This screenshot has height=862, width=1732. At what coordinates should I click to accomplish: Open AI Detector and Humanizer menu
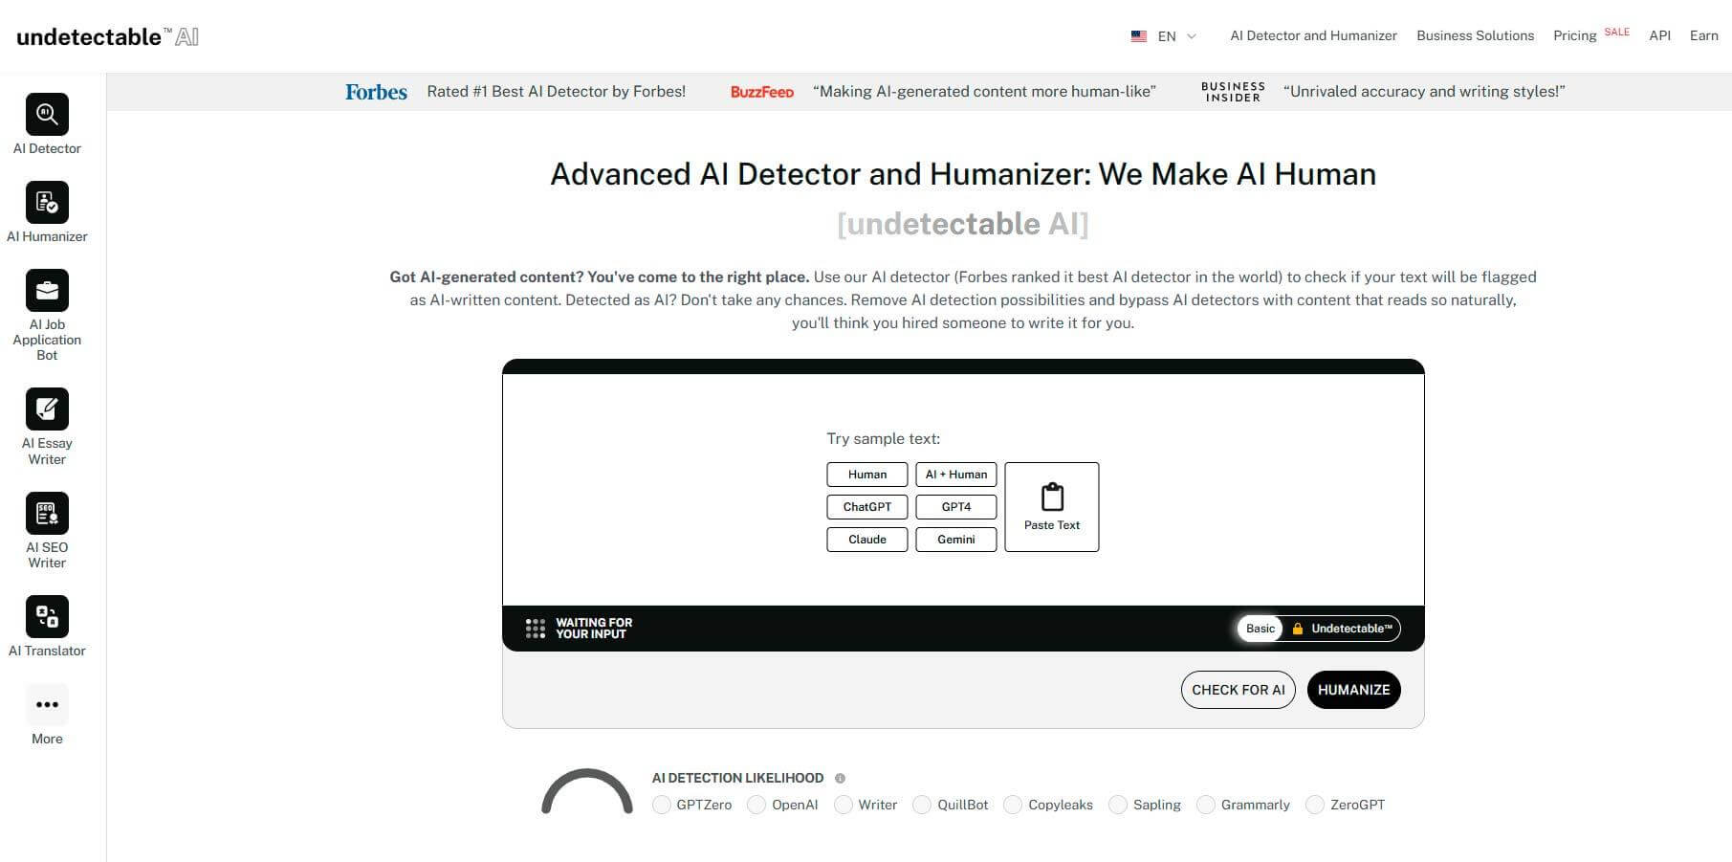pos(1313,36)
